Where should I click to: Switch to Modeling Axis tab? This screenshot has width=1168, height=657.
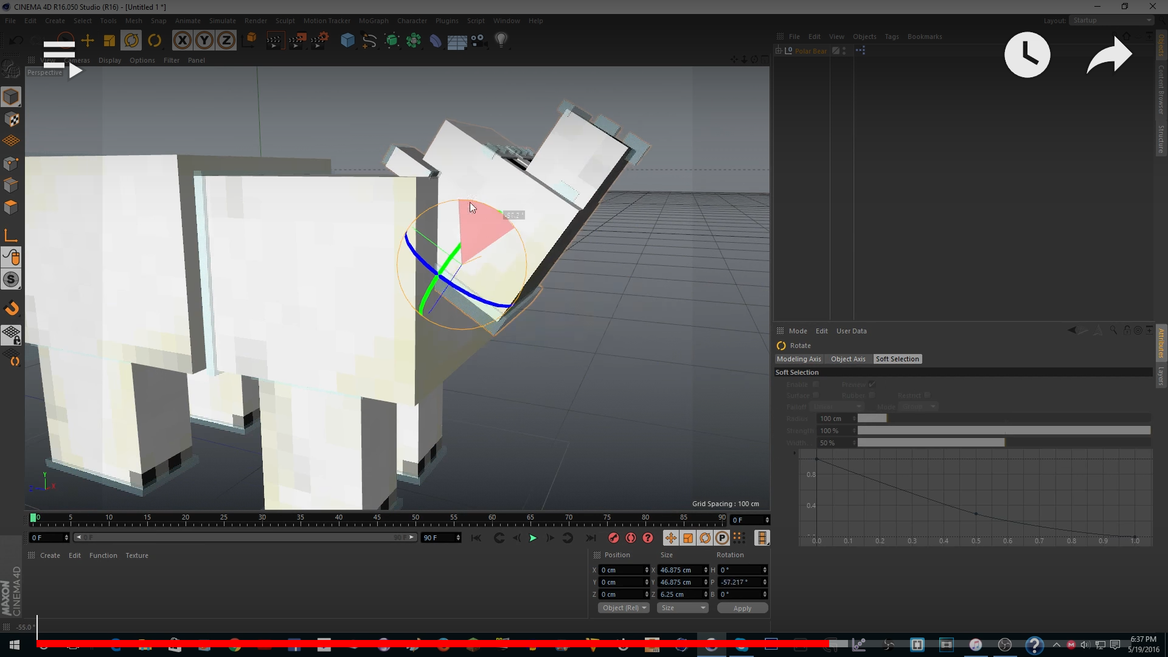[x=799, y=359]
